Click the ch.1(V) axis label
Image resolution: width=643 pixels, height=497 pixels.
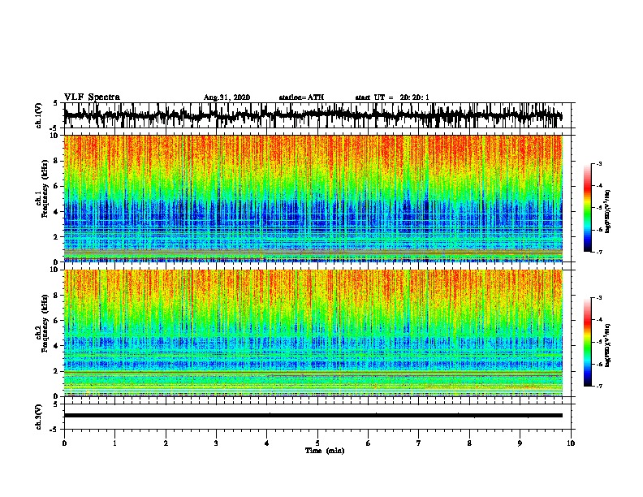pyautogui.click(x=39, y=115)
